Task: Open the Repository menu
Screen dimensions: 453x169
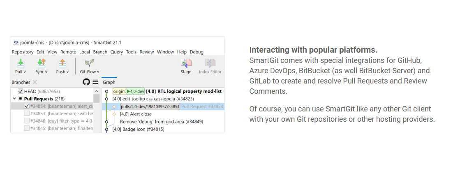Action: [23, 52]
